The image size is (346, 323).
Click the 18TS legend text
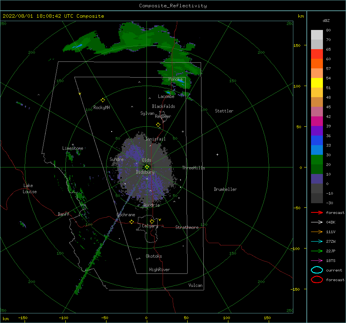pyautogui.click(x=331, y=261)
